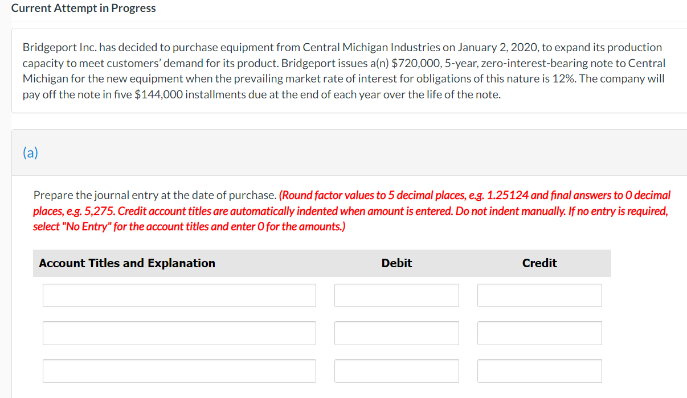The height and width of the screenshot is (398, 687).
Task: Click the first row Debit amount field
Action: pyautogui.click(x=396, y=295)
